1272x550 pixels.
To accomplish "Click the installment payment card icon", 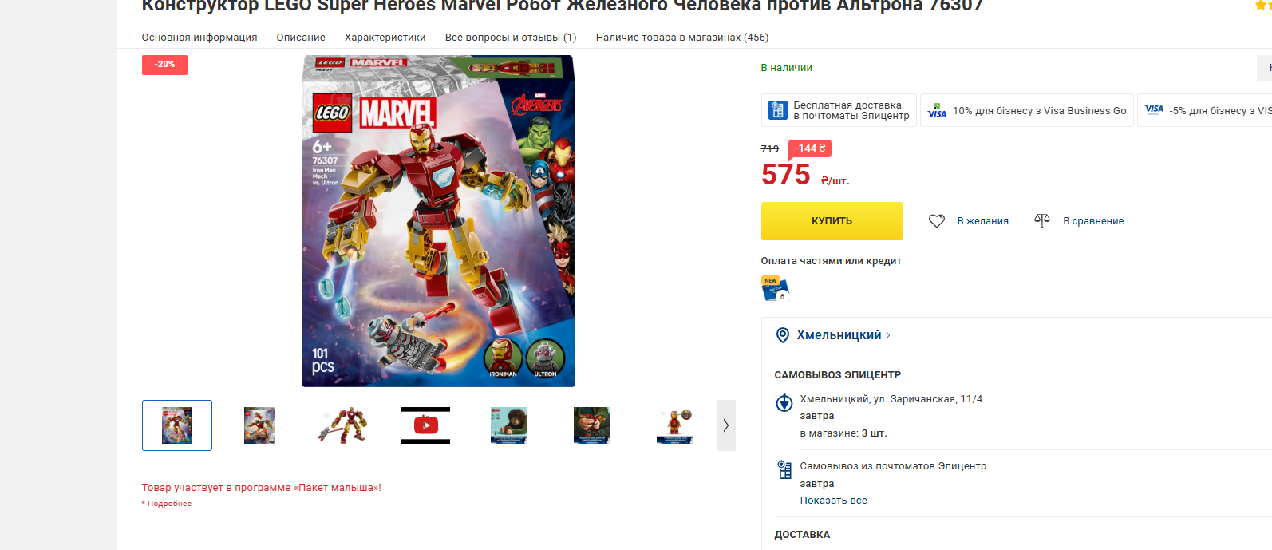I will [x=775, y=288].
